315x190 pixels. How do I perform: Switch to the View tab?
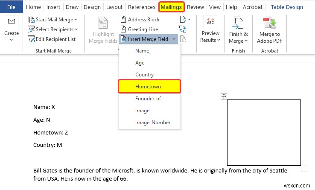[215, 7]
